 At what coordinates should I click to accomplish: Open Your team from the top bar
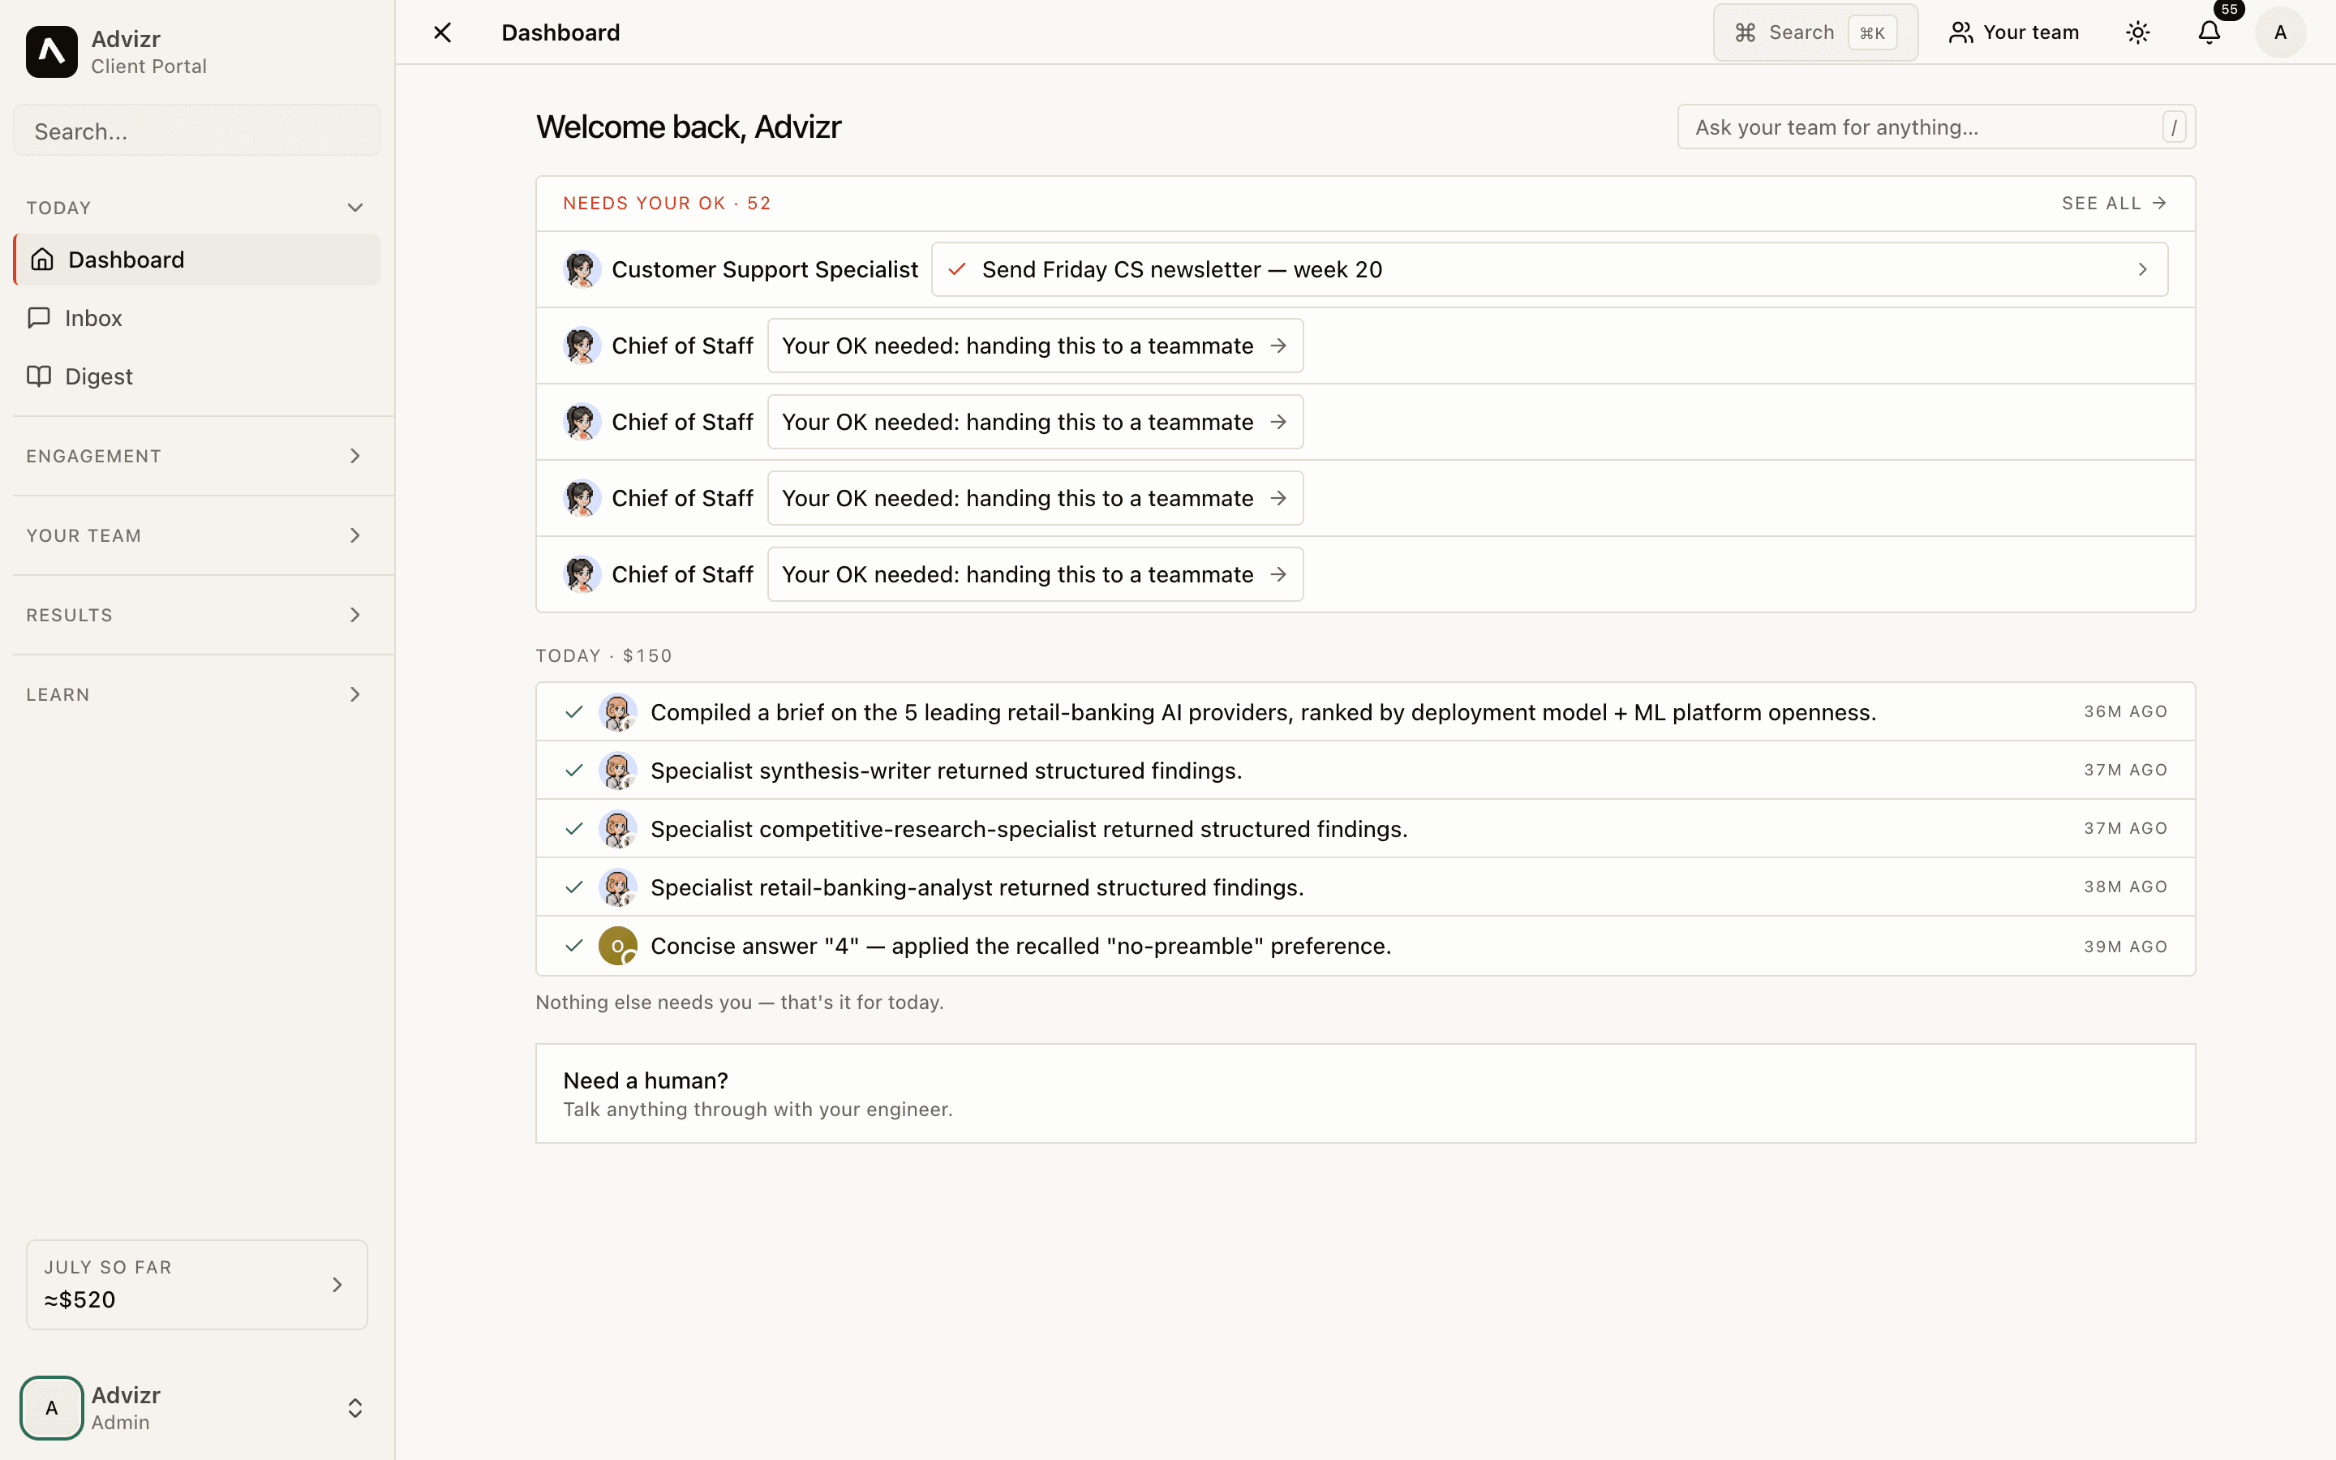point(2014,32)
